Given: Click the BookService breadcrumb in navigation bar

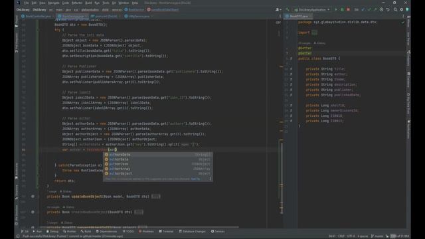Looking at the screenshot, I should [x=134, y=9].
